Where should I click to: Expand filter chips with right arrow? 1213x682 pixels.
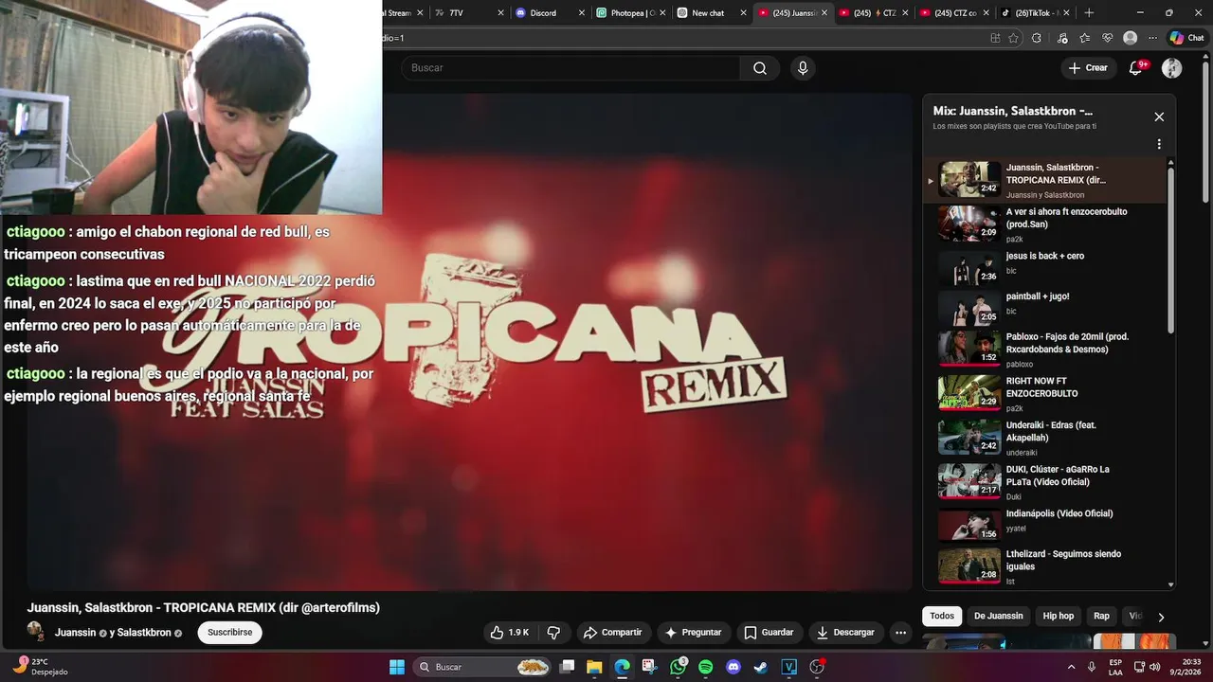1161,617
